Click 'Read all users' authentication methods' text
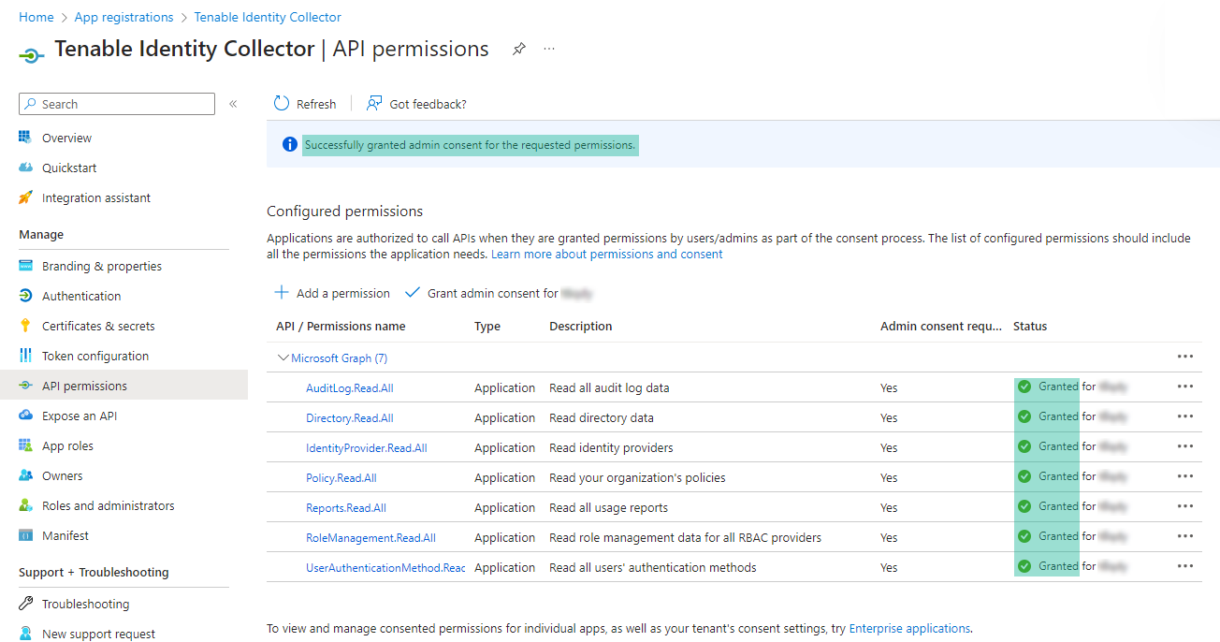 [653, 567]
